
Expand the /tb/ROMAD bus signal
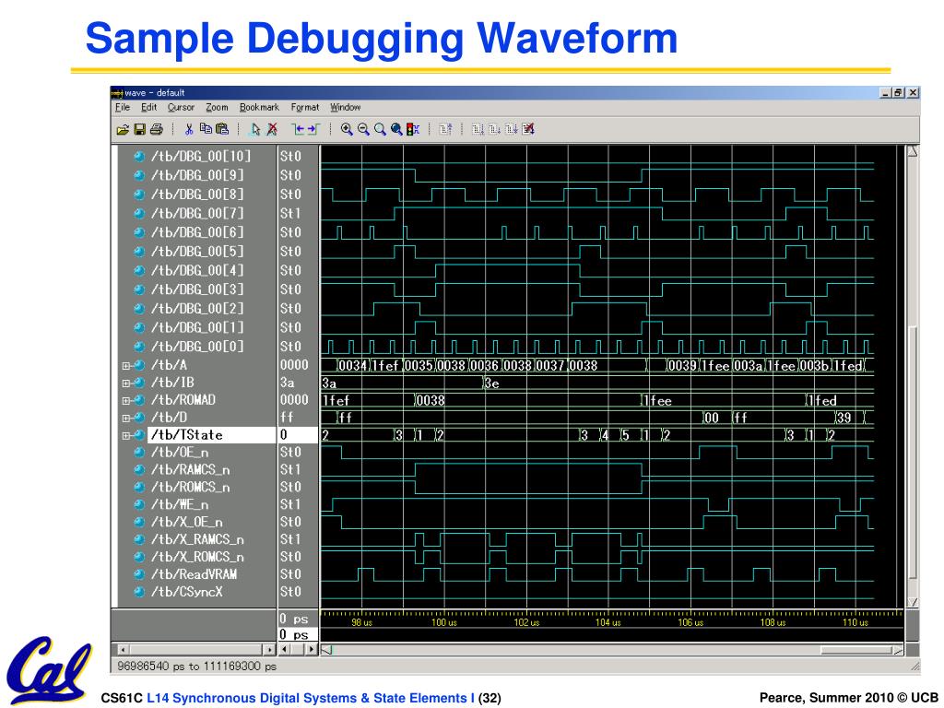[x=125, y=400]
